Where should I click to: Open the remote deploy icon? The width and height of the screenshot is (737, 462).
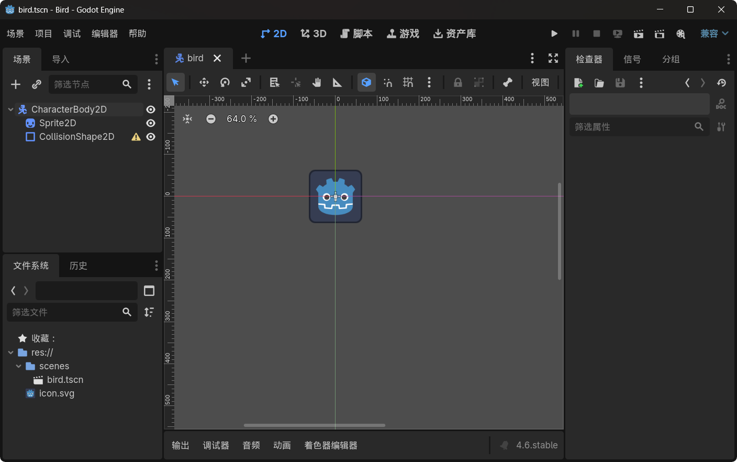[x=618, y=34]
